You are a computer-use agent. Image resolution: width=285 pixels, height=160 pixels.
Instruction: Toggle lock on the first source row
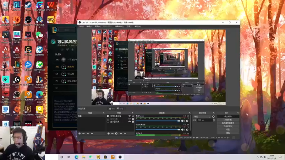(133, 116)
